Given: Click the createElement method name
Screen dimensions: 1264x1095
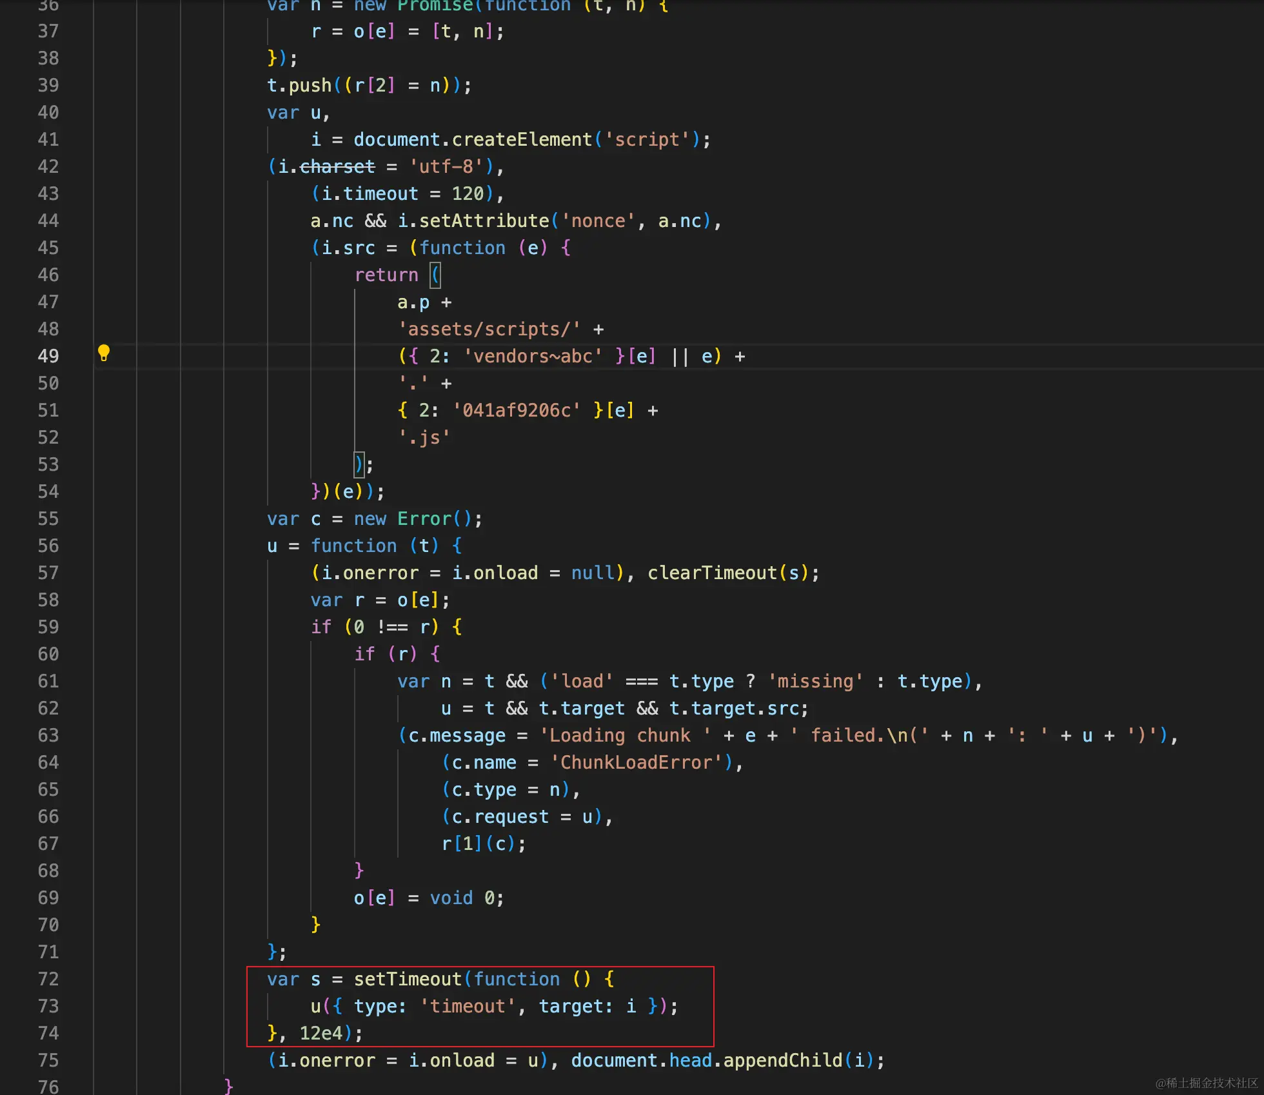Looking at the screenshot, I should (521, 139).
